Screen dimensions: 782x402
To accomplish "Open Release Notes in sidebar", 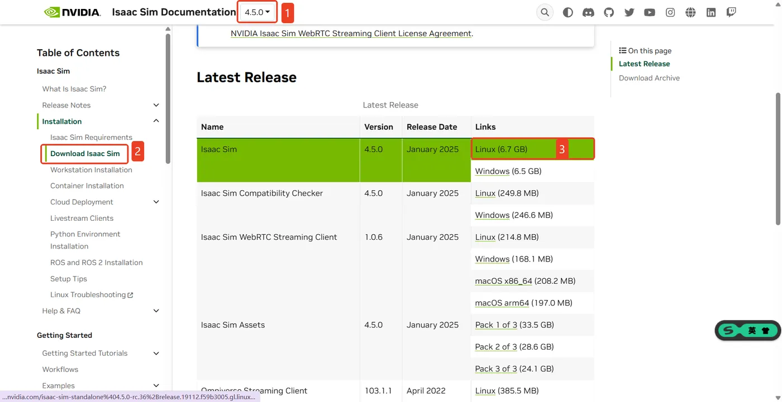I will point(66,105).
